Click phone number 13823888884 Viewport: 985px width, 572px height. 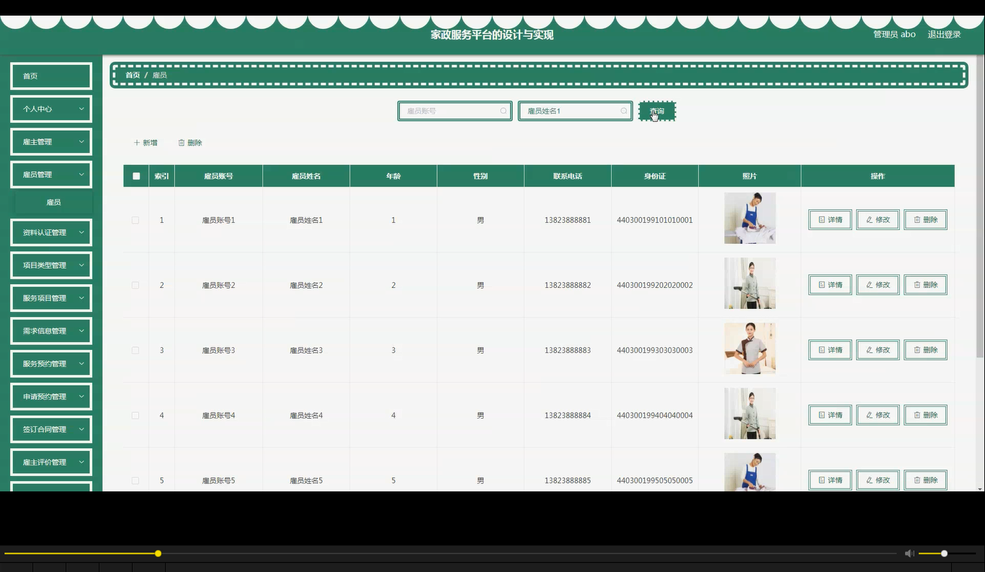[x=568, y=415]
